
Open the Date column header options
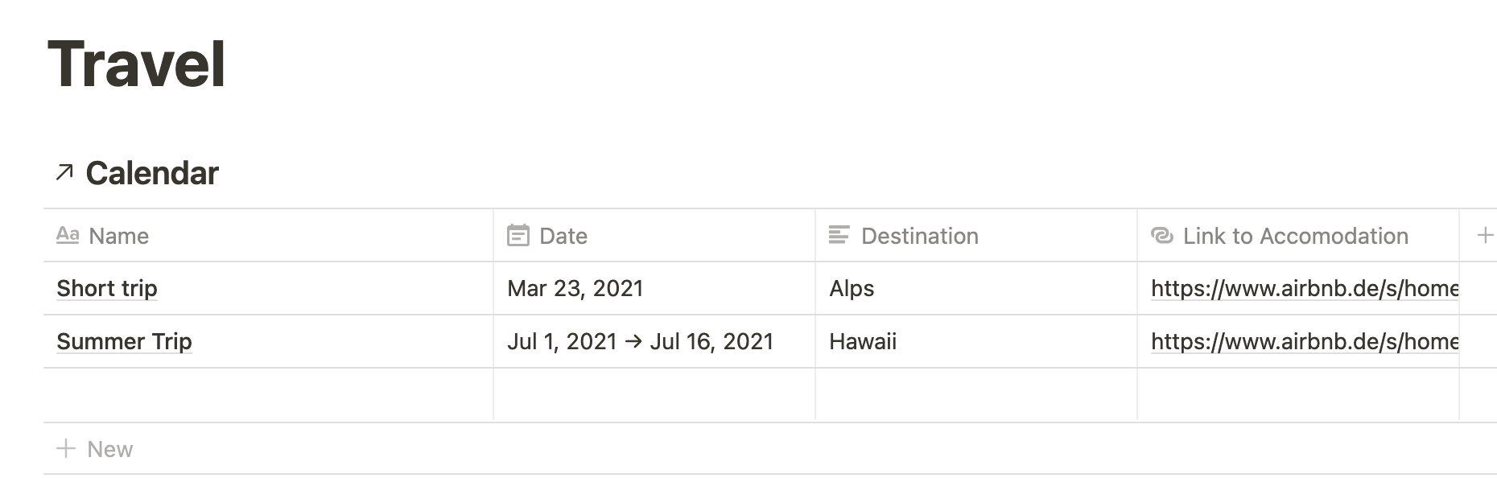(x=654, y=235)
